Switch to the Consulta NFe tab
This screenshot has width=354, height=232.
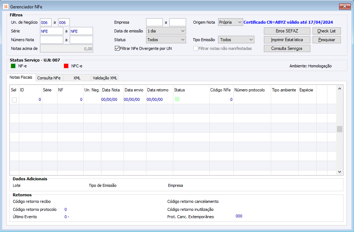[x=49, y=78]
